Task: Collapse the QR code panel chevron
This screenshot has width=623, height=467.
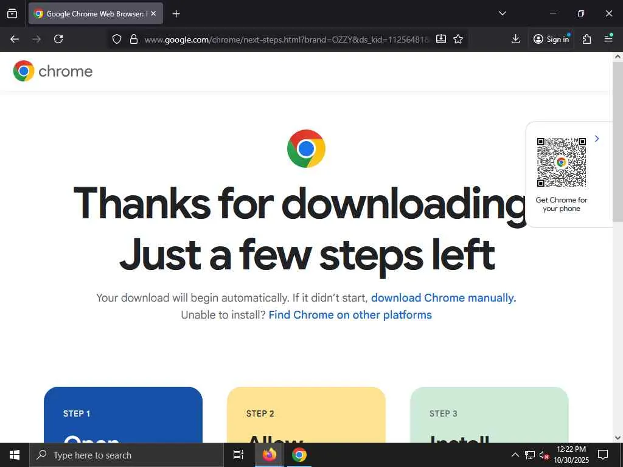Action: tap(597, 139)
